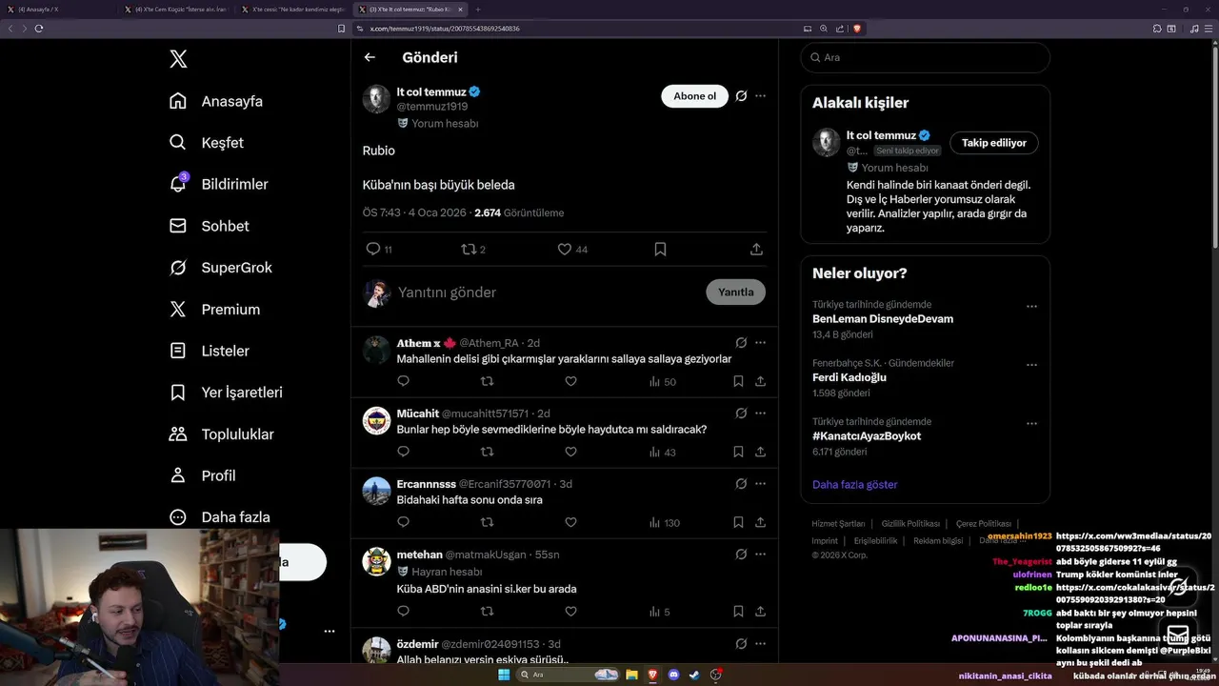Repost Ercannnsss's comment
The width and height of the screenshot is (1219, 686).
point(487,522)
